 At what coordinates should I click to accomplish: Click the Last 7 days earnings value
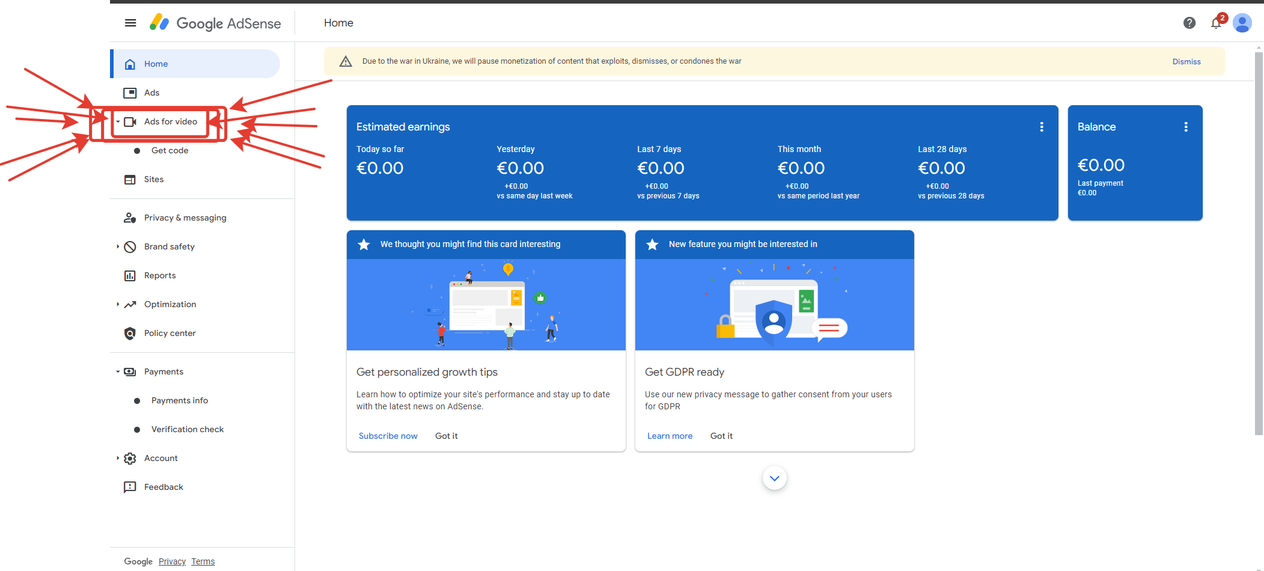pyautogui.click(x=661, y=168)
